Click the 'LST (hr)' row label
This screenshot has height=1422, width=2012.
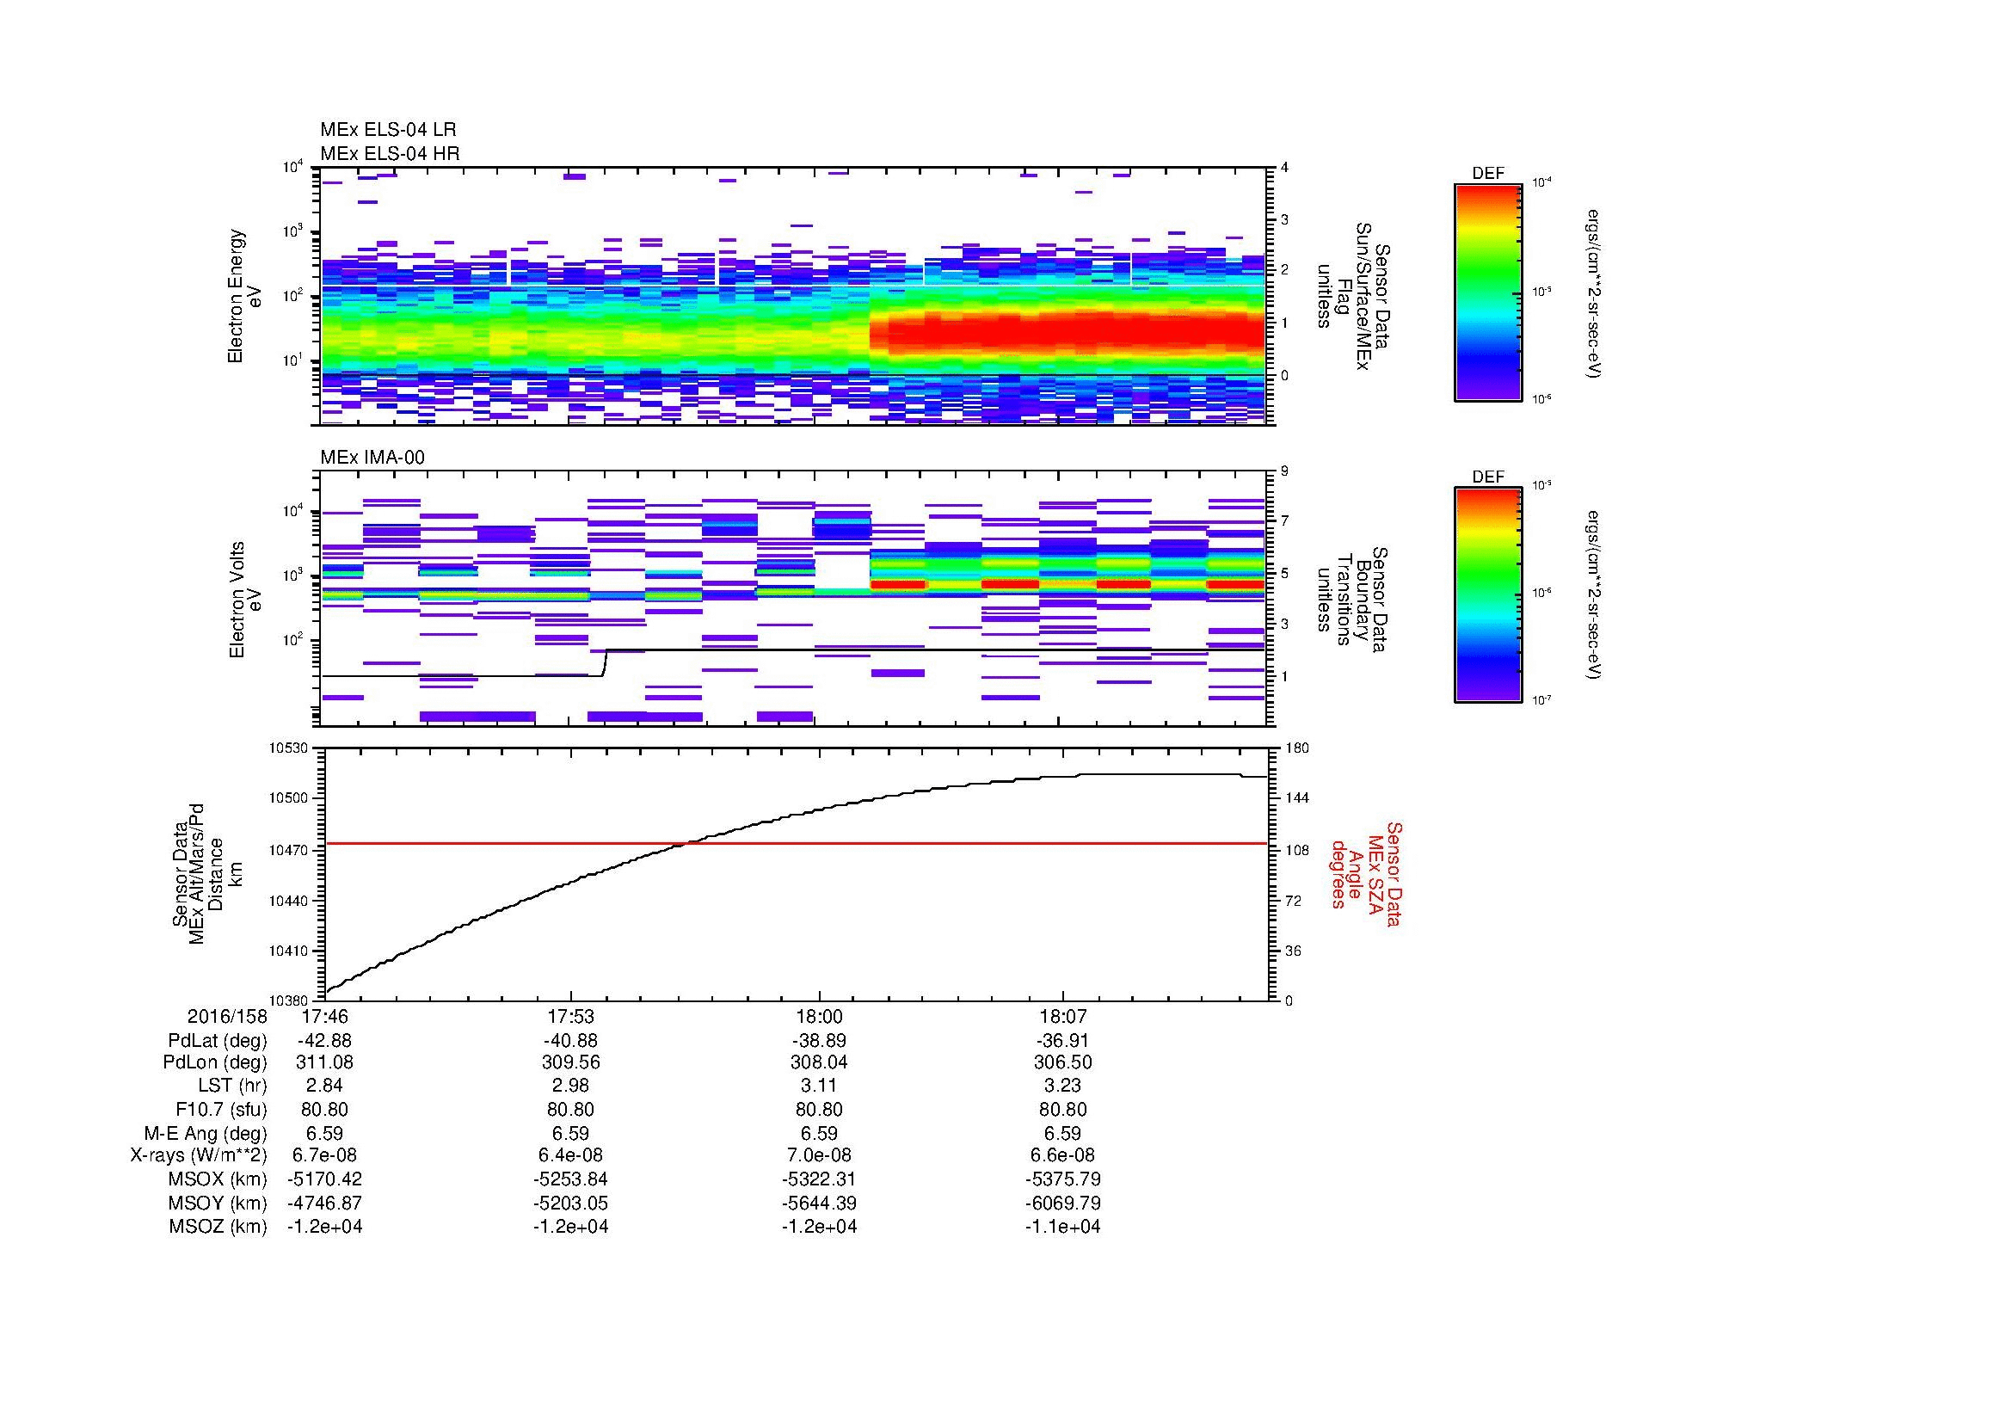pos(232,1086)
